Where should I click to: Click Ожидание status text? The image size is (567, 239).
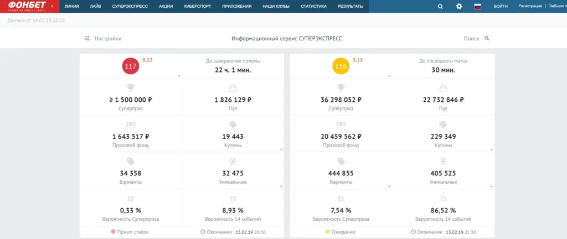343,232
